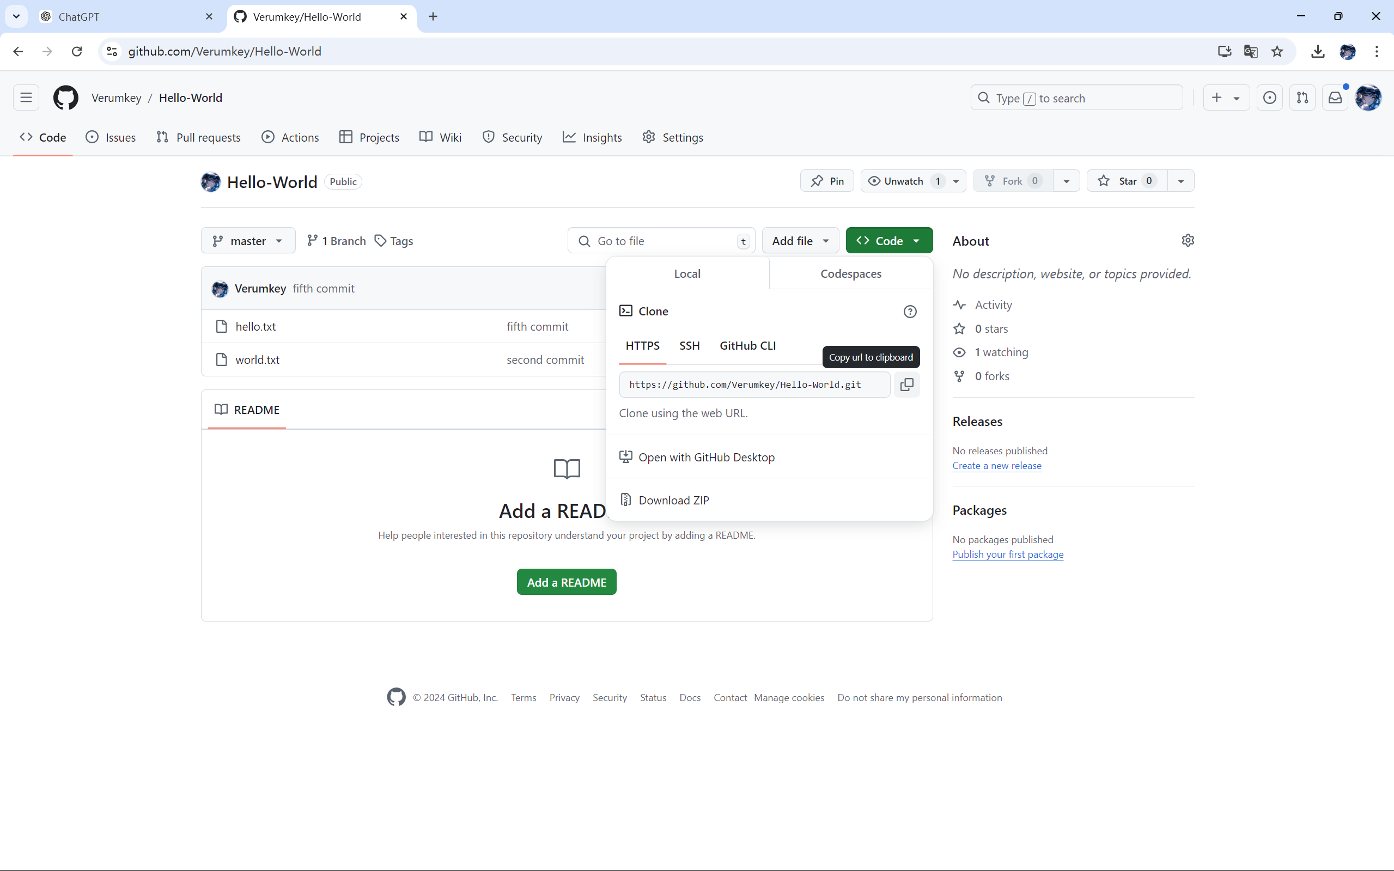This screenshot has width=1394, height=871.
Task: Open the Add file dropdown
Action: tap(800, 241)
